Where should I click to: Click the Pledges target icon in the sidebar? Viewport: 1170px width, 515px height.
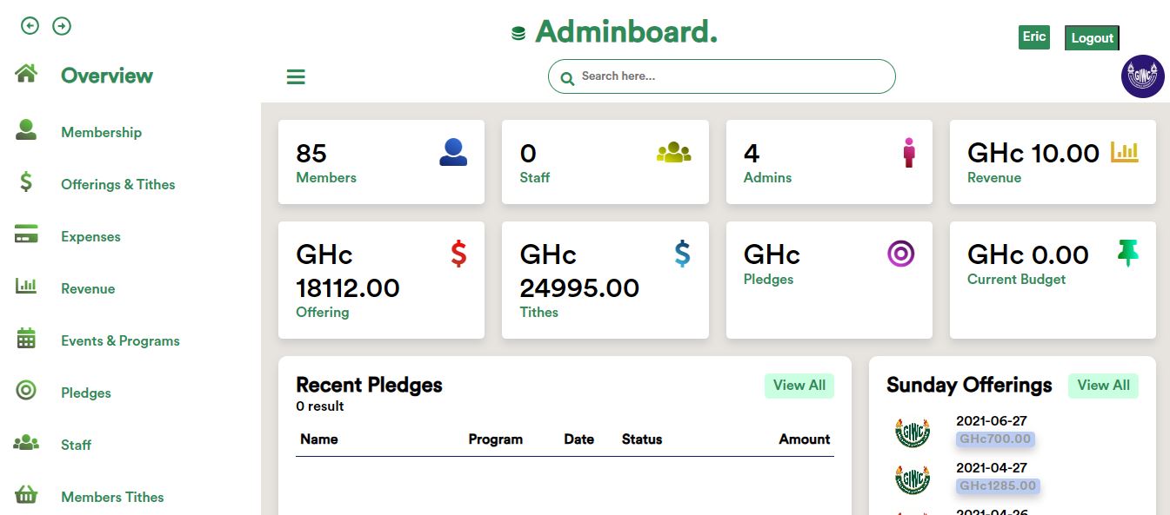click(25, 392)
